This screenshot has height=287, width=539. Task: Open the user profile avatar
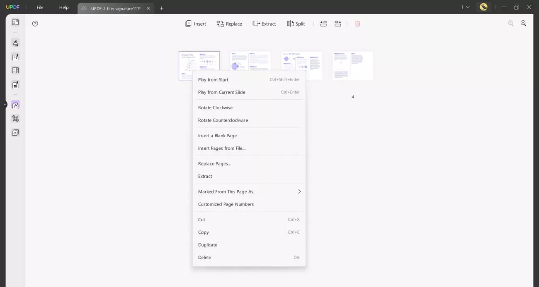point(483,7)
